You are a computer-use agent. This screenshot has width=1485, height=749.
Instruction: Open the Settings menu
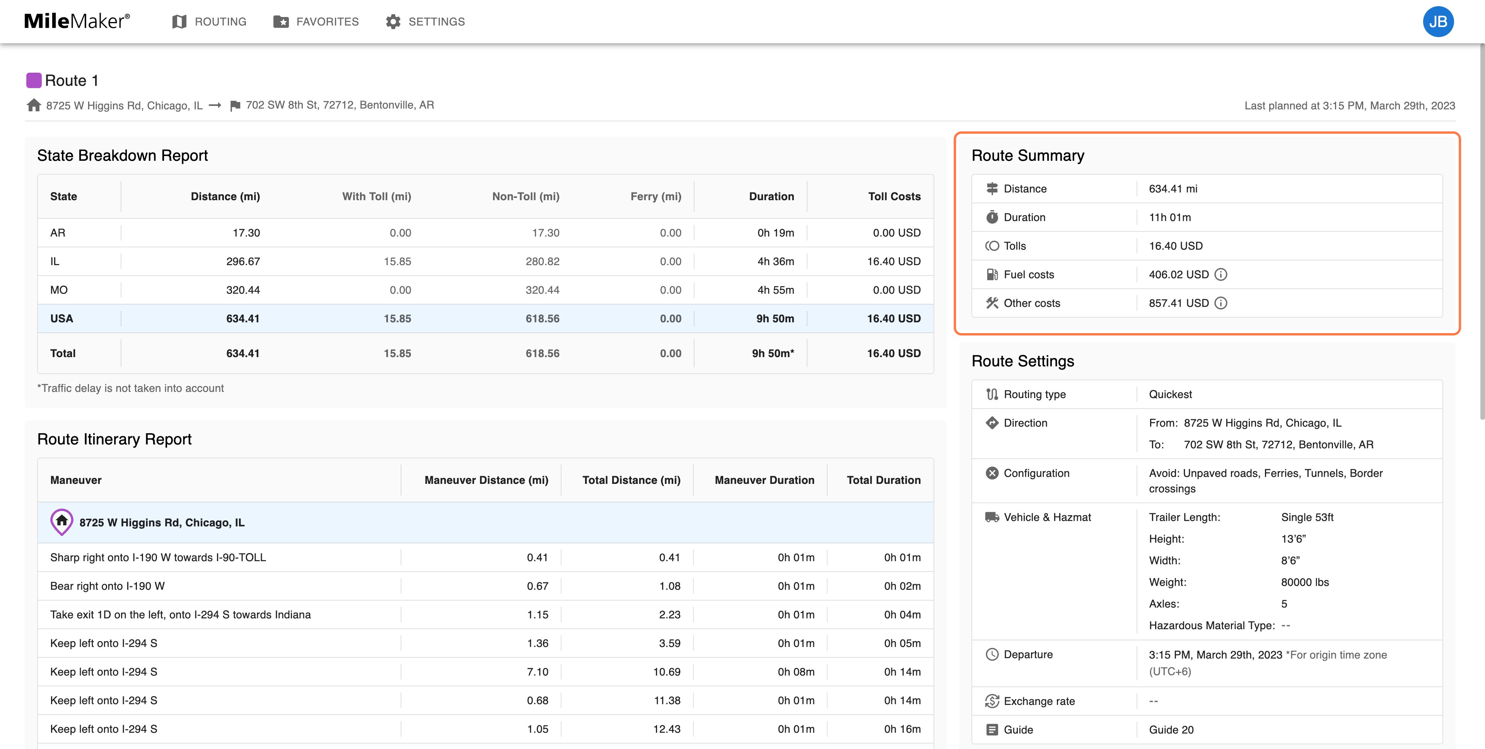425,22
